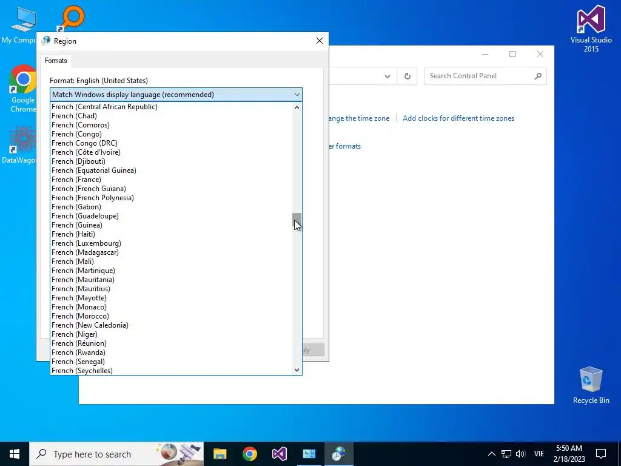Open the notification center icon
621x466 pixels.
click(x=601, y=454)
